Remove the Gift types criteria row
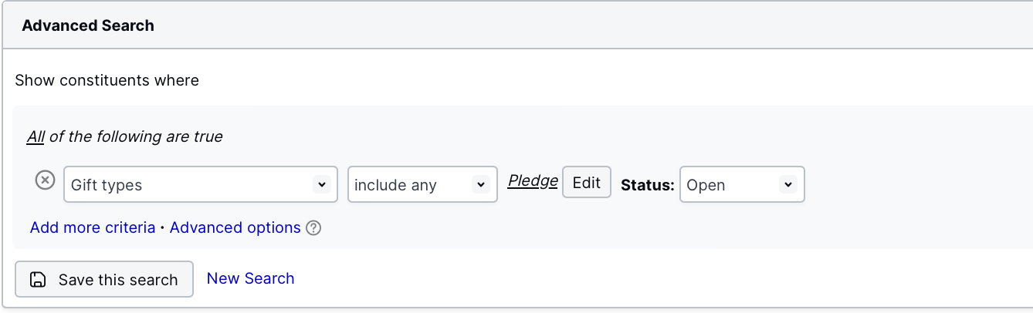 pos(46,180)
